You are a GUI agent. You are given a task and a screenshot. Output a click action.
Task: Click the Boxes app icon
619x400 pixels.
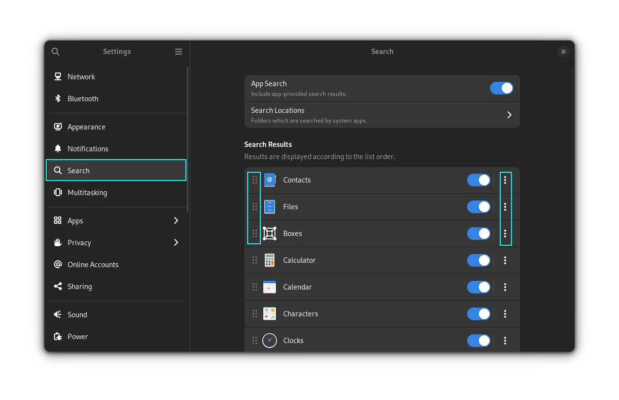pyautogui.click(x=270, y=234)
